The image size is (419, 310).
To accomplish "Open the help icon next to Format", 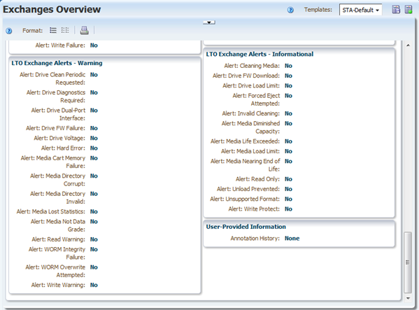I will (x=9, y=31).
